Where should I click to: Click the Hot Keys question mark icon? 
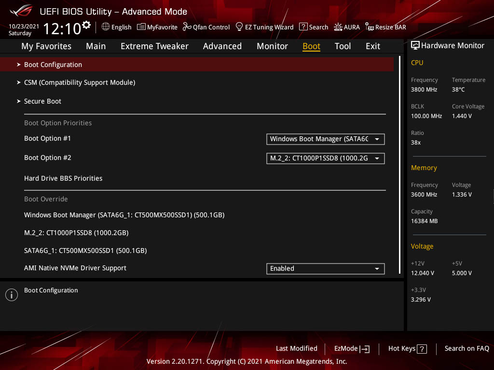click(x=422, y=349)
